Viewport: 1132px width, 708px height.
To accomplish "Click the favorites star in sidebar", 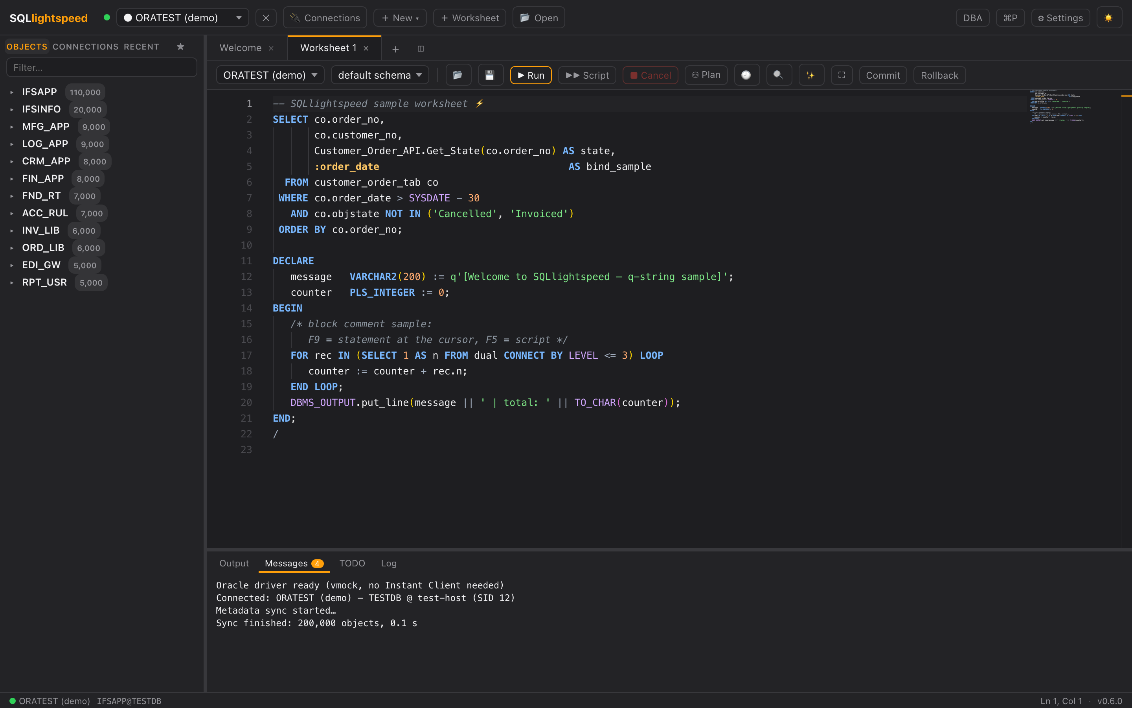I will tap(180, 46).
